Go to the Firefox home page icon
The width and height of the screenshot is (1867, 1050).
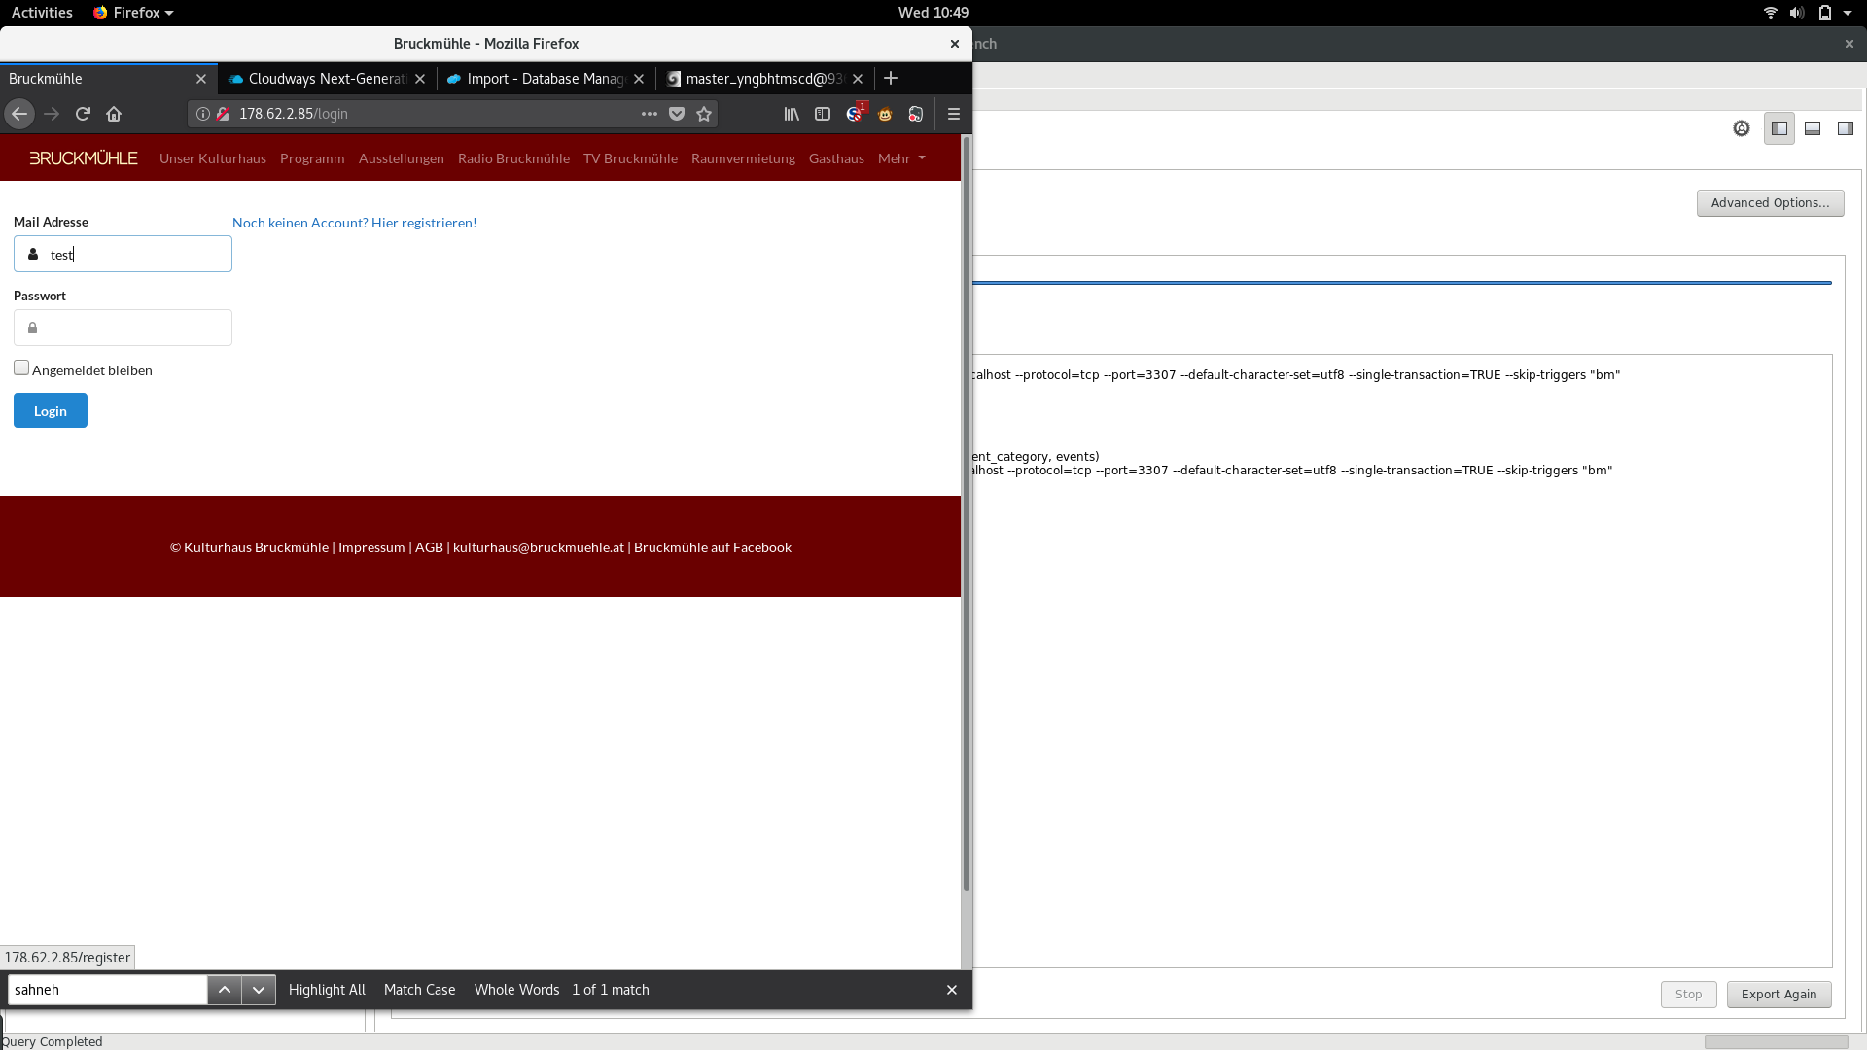pyautogui.click(x=114, y=114)
